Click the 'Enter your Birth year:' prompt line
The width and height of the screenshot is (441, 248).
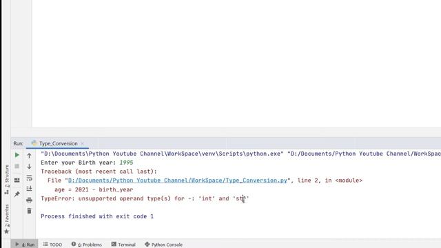78,163
